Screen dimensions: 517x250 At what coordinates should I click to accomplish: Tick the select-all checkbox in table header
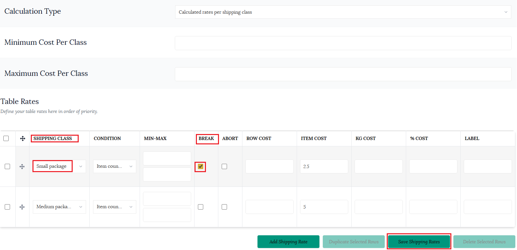(x=6, y=138)
